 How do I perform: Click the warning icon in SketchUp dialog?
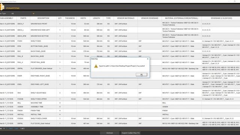pyautogui.click(x=96, y=66)
